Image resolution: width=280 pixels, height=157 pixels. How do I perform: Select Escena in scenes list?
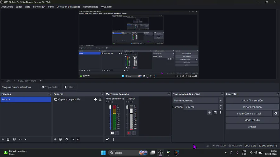(x=26, y=100)
